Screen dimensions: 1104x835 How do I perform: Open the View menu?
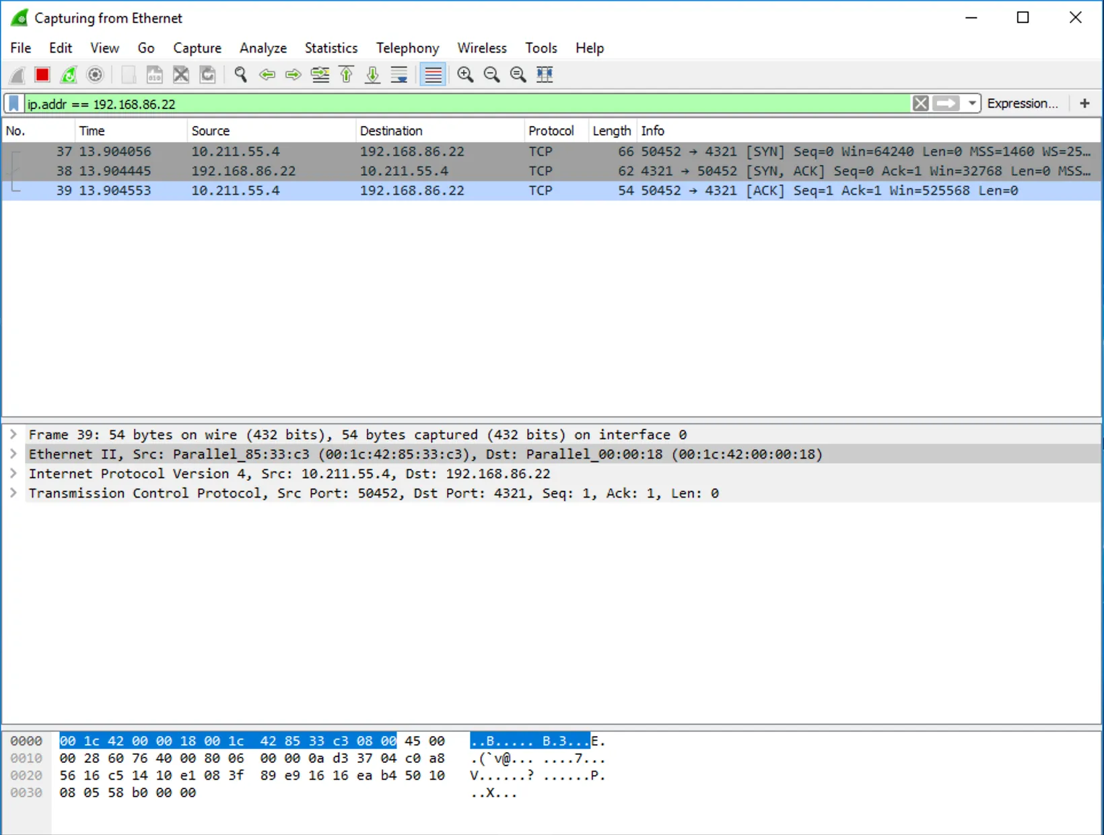pyautogui.click(x=104, y=48)
